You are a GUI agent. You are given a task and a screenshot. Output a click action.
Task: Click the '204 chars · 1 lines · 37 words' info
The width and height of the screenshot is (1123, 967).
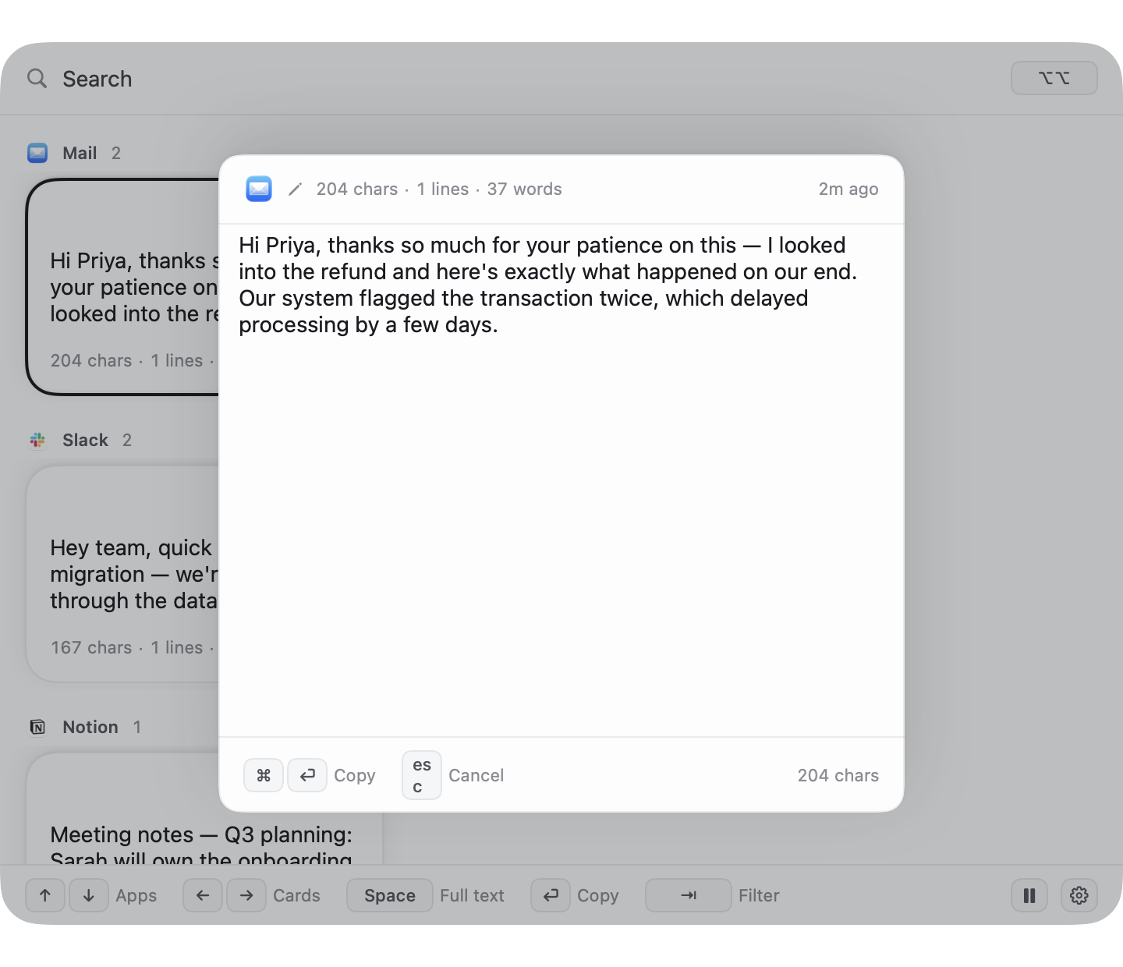439,189
